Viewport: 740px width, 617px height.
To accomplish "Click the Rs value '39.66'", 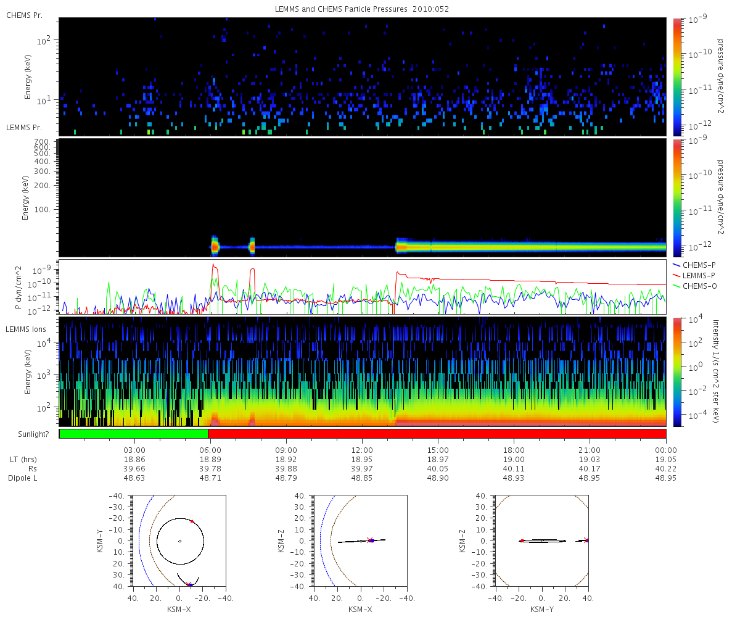I will [x=134, y=469].
